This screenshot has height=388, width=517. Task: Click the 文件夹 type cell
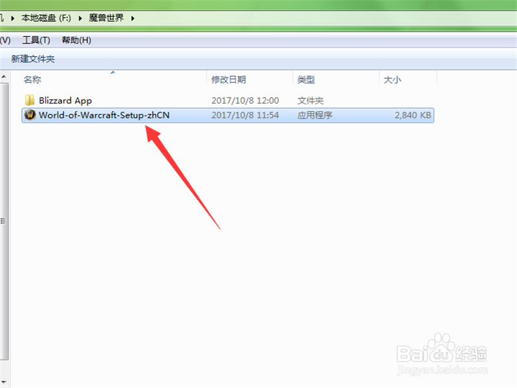311,100
